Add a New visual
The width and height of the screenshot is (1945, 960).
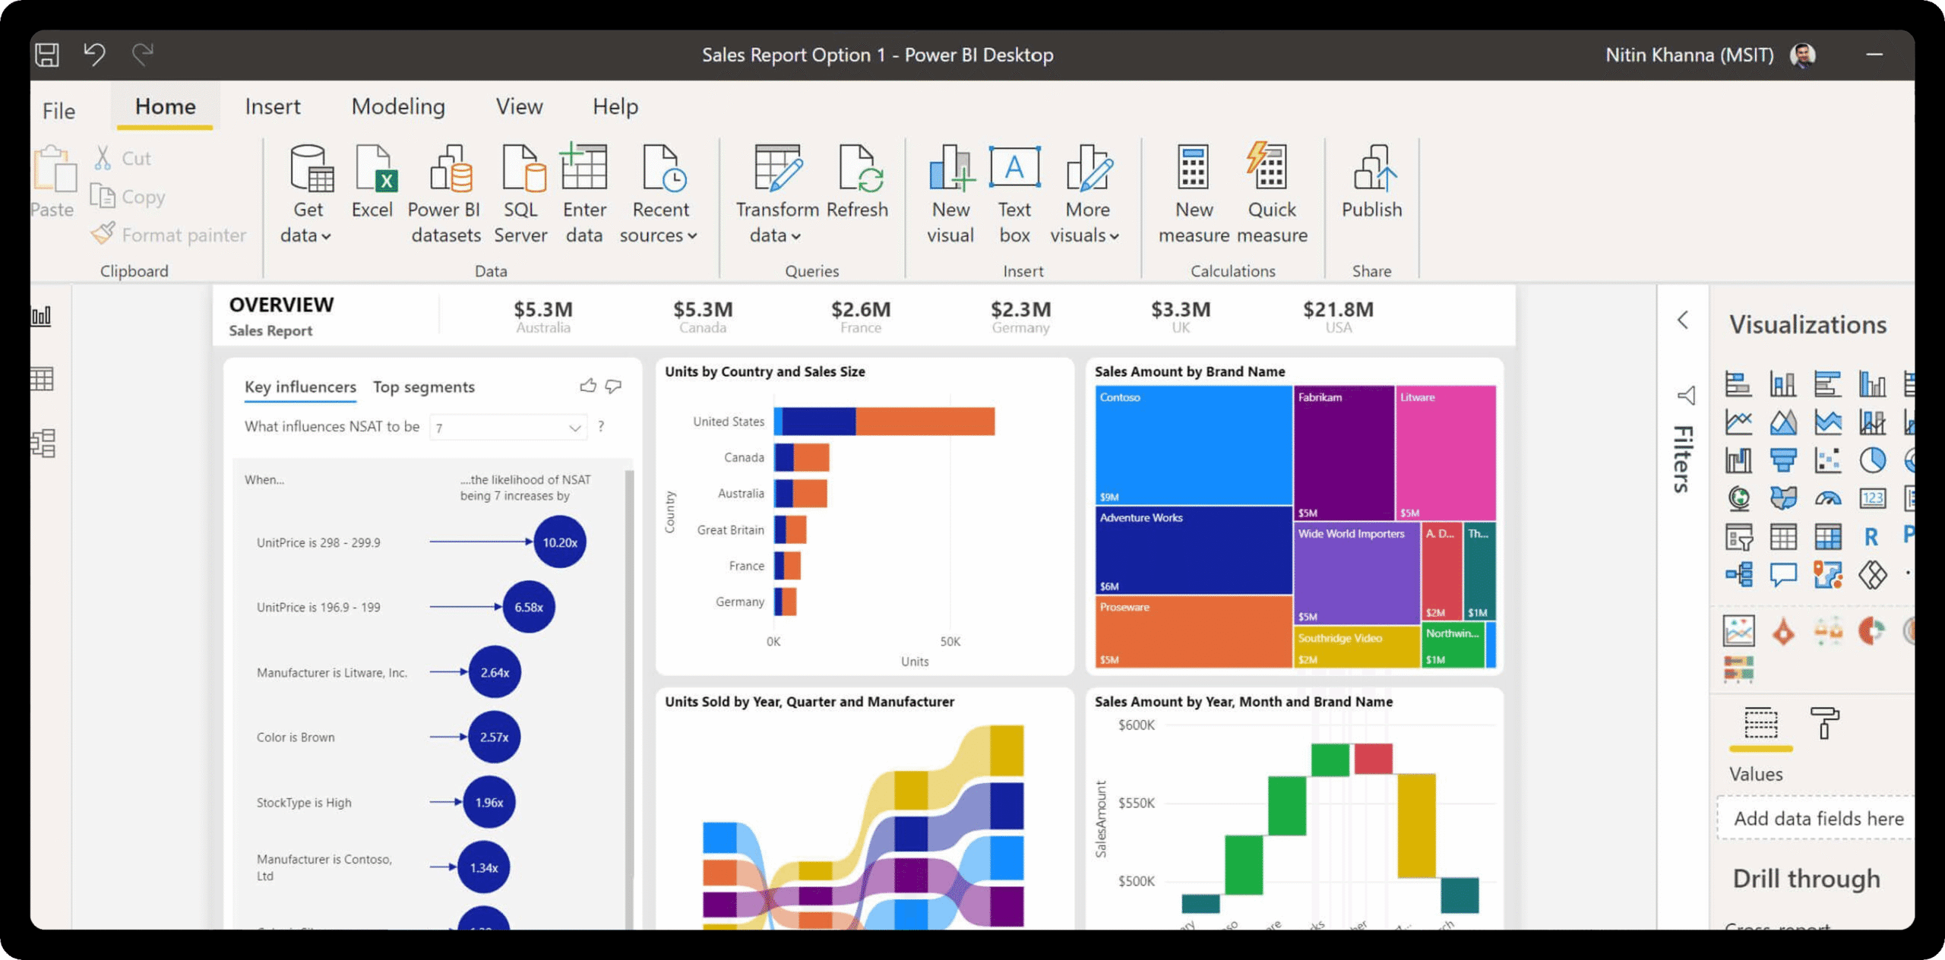point(950,194)
